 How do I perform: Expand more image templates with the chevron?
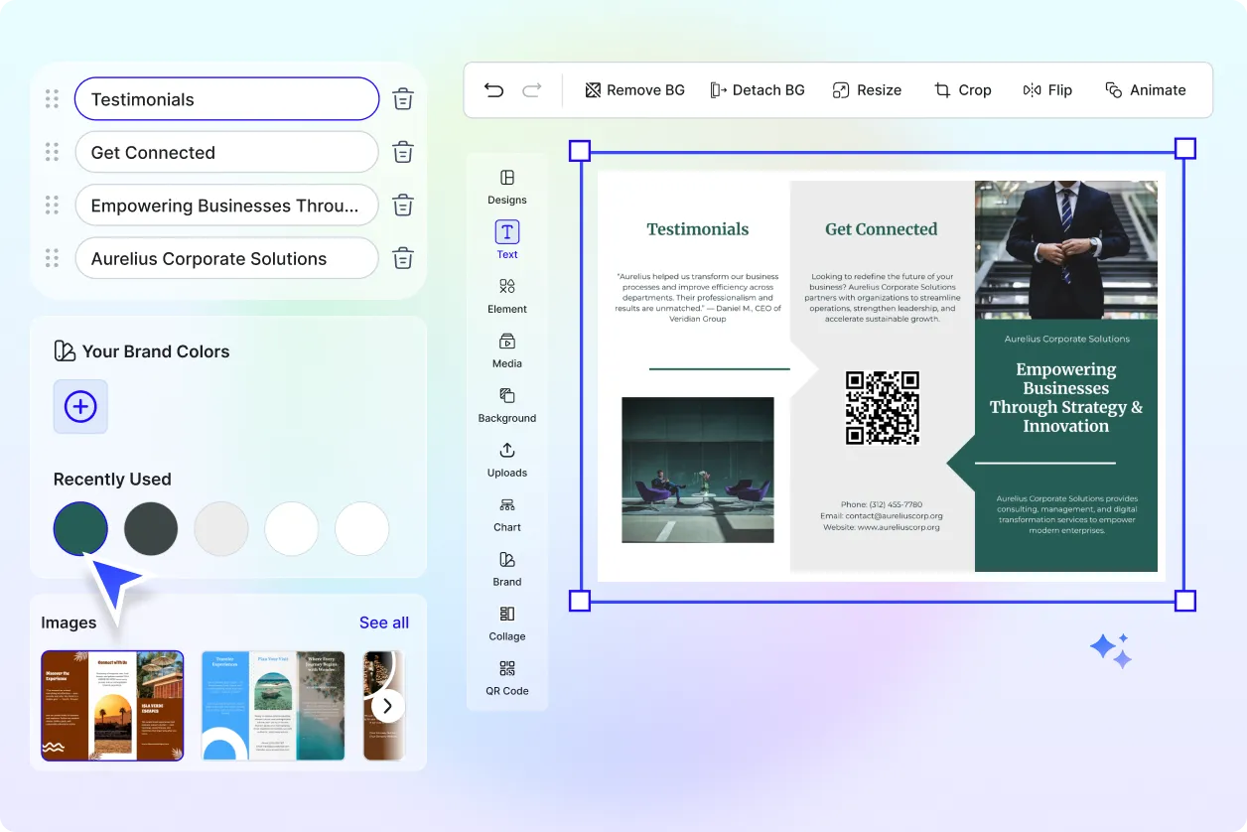coord(386,705)
